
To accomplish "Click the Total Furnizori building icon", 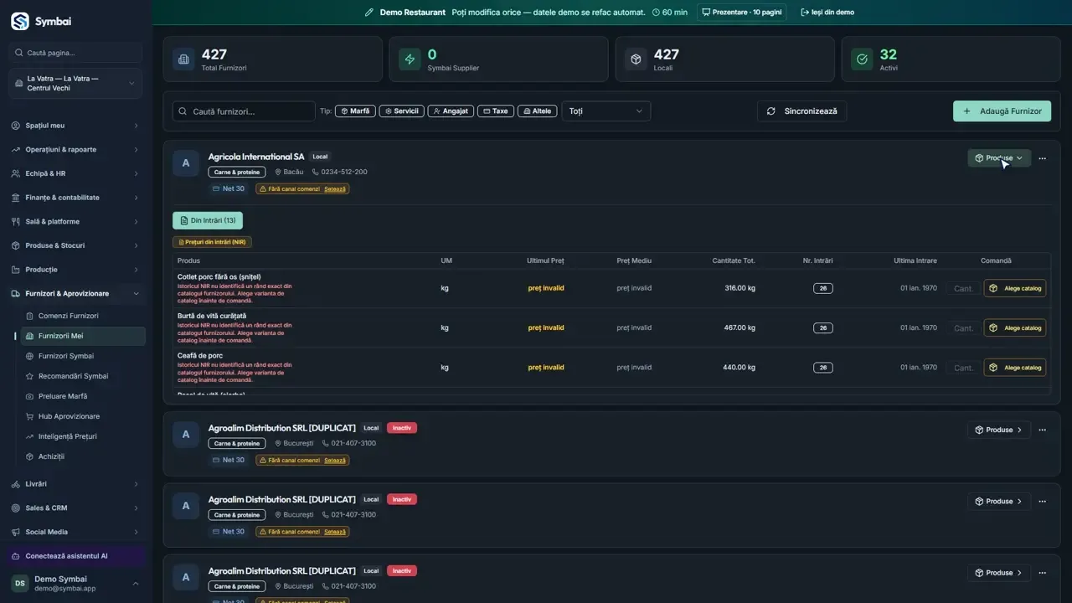I will coord(183,59).
